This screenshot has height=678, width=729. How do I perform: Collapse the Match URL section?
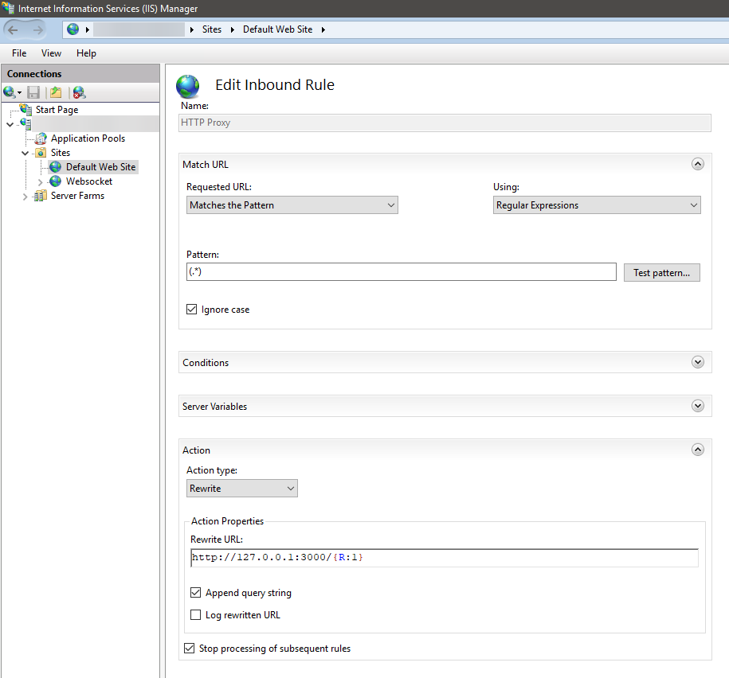(698, 164)
